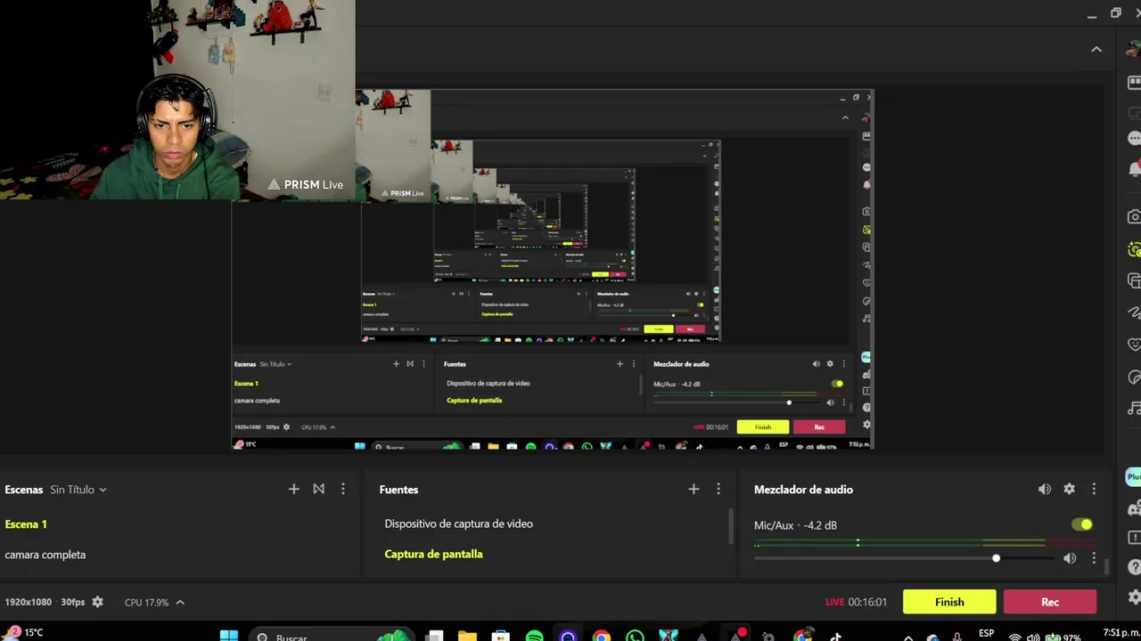The image size is (1141, 641).
Task: Mute the Mic/Aux speaker icon
Action: (x=1070, y=558)
